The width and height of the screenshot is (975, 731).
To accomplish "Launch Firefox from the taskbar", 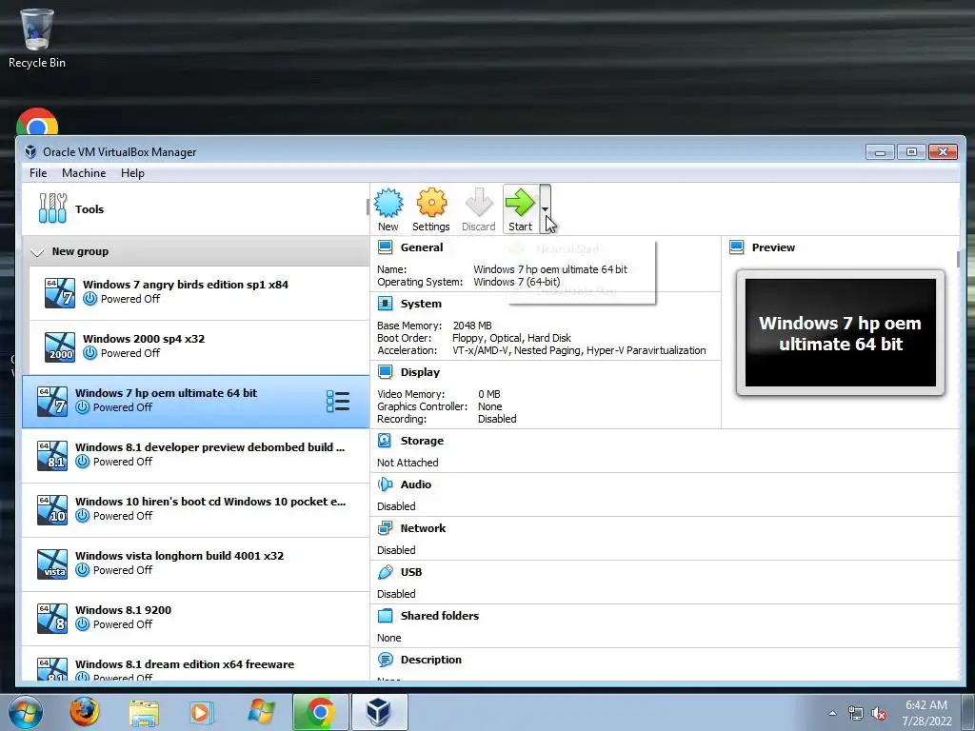I will click(84, 712).
